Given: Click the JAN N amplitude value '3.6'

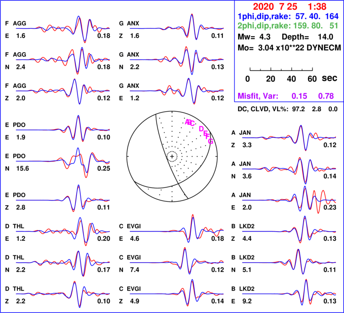Looking at the screenshot, I should (247, 176).
